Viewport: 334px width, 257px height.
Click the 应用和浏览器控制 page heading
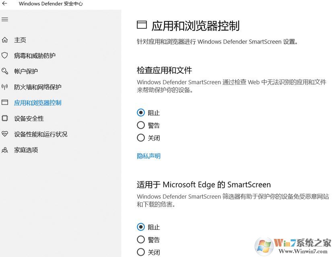point(196,26)
